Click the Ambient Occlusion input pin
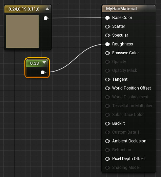The width and height of the screenshot is (161, 177). click(108, 141)
